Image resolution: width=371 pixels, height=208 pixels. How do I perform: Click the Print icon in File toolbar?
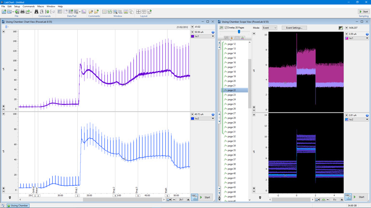pyautogui.click(x=22, y=12)
